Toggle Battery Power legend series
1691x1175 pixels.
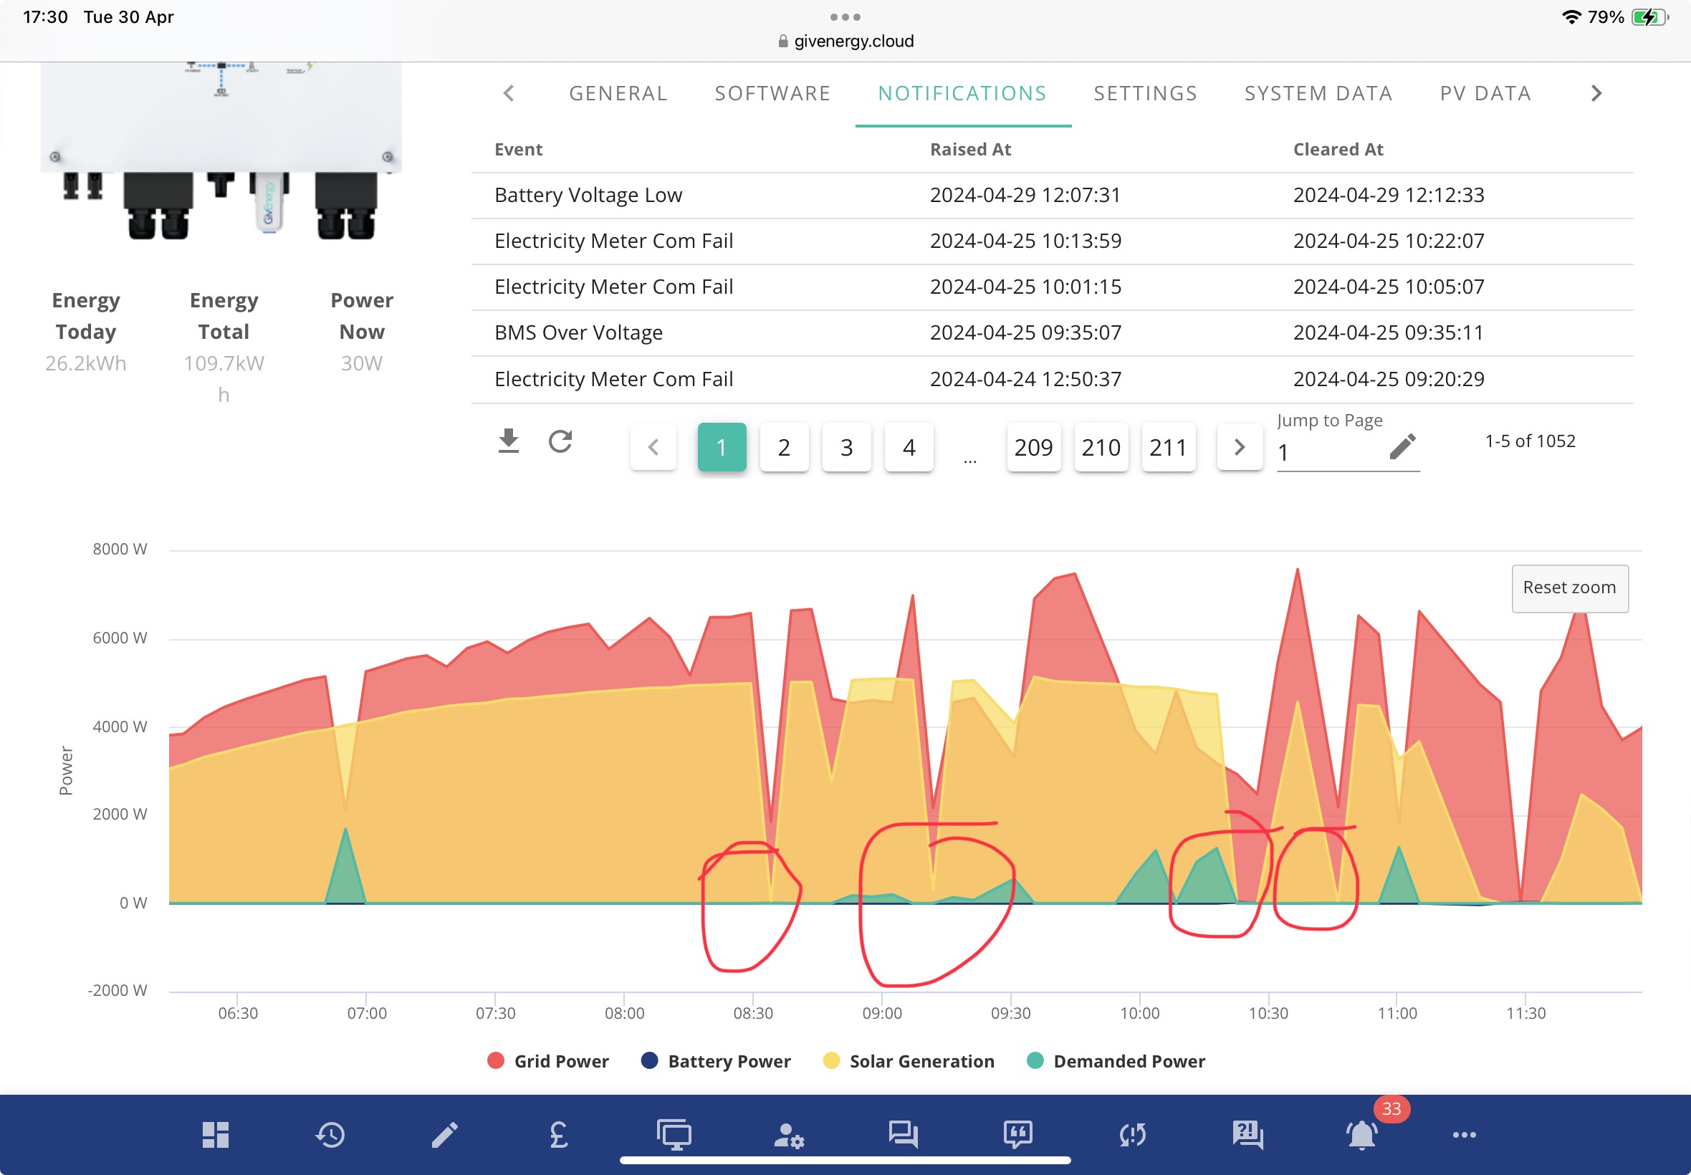tap(716, 1061)
